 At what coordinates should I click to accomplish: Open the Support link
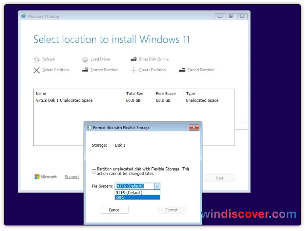[72, 177]
